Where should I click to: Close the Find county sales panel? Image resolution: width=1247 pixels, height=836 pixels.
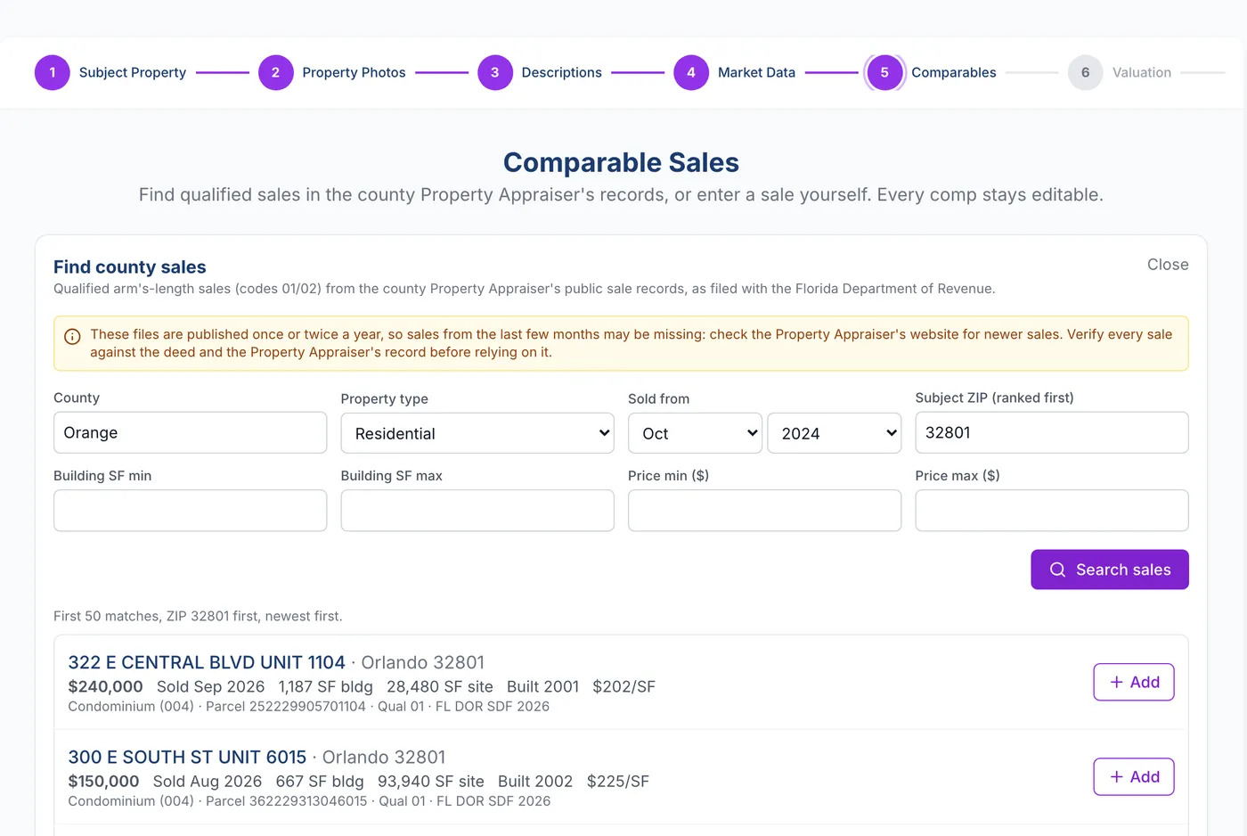pyautogui.click(x=1168, y=265)
